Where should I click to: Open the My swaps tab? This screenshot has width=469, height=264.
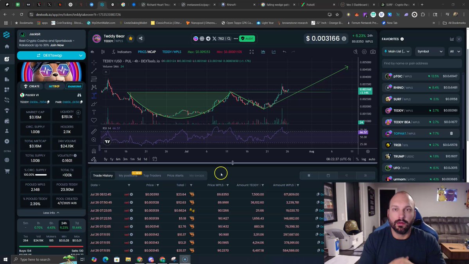[197, 176]
